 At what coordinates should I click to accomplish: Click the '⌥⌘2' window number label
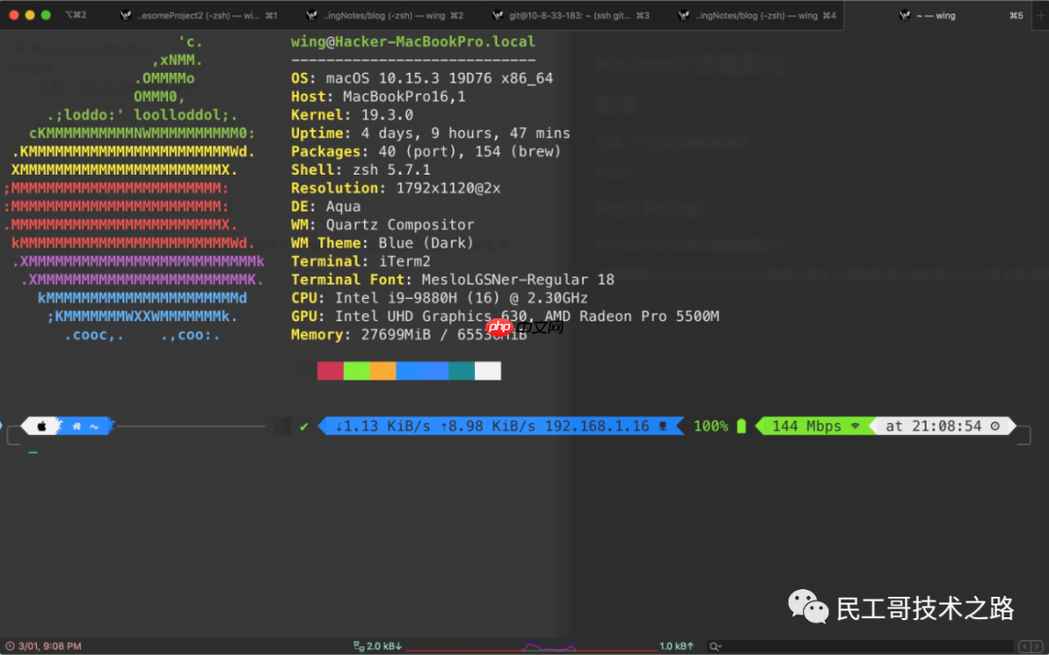pyautogui.click(x=76, y=15)
